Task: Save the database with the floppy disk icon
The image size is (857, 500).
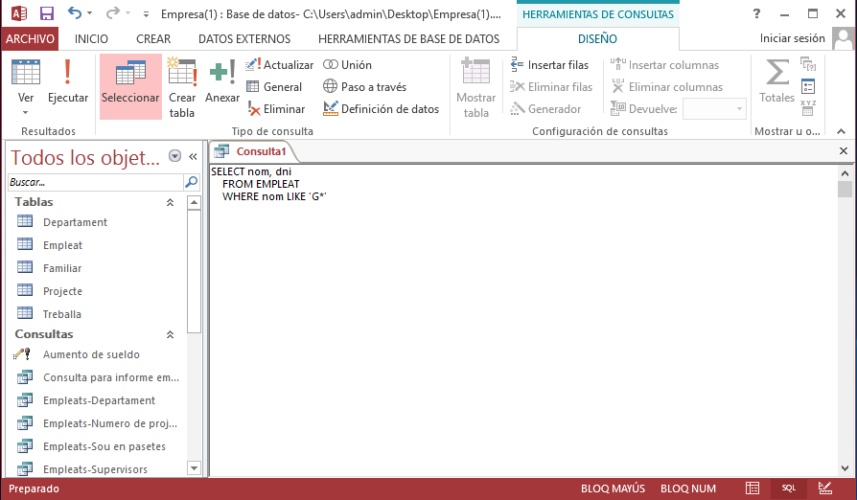Action: [46, 14]
